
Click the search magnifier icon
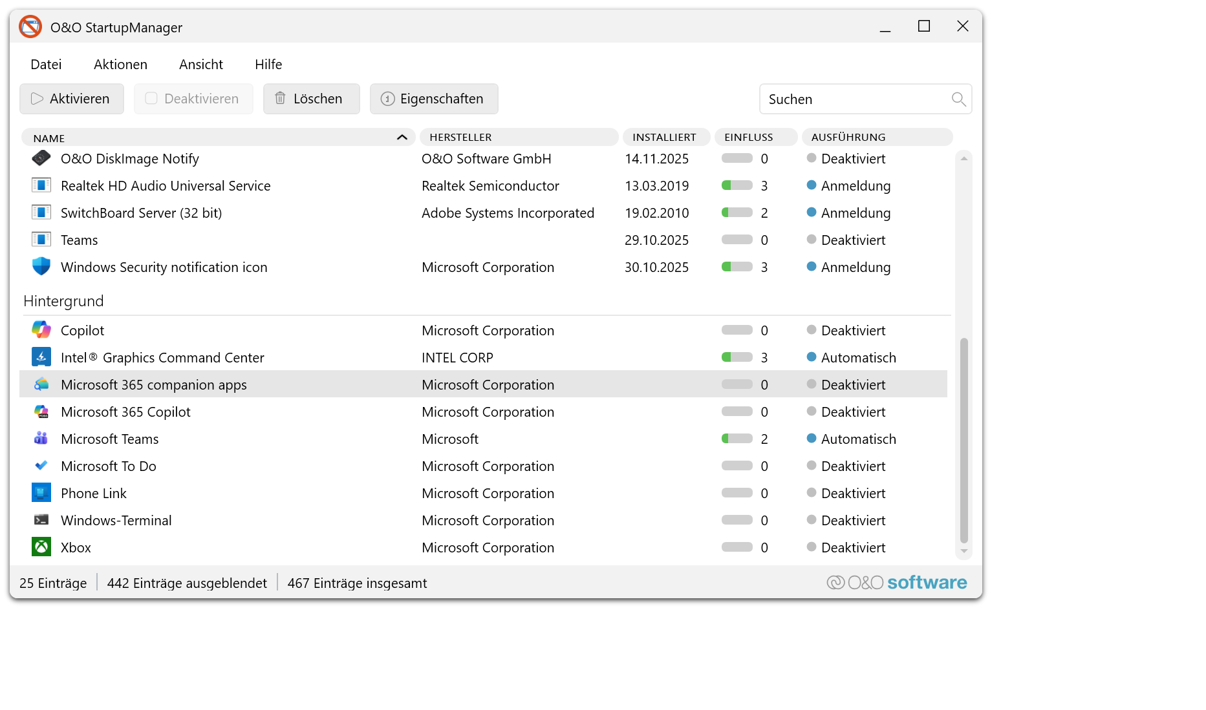pyautogui.click(x=958, y=99)
